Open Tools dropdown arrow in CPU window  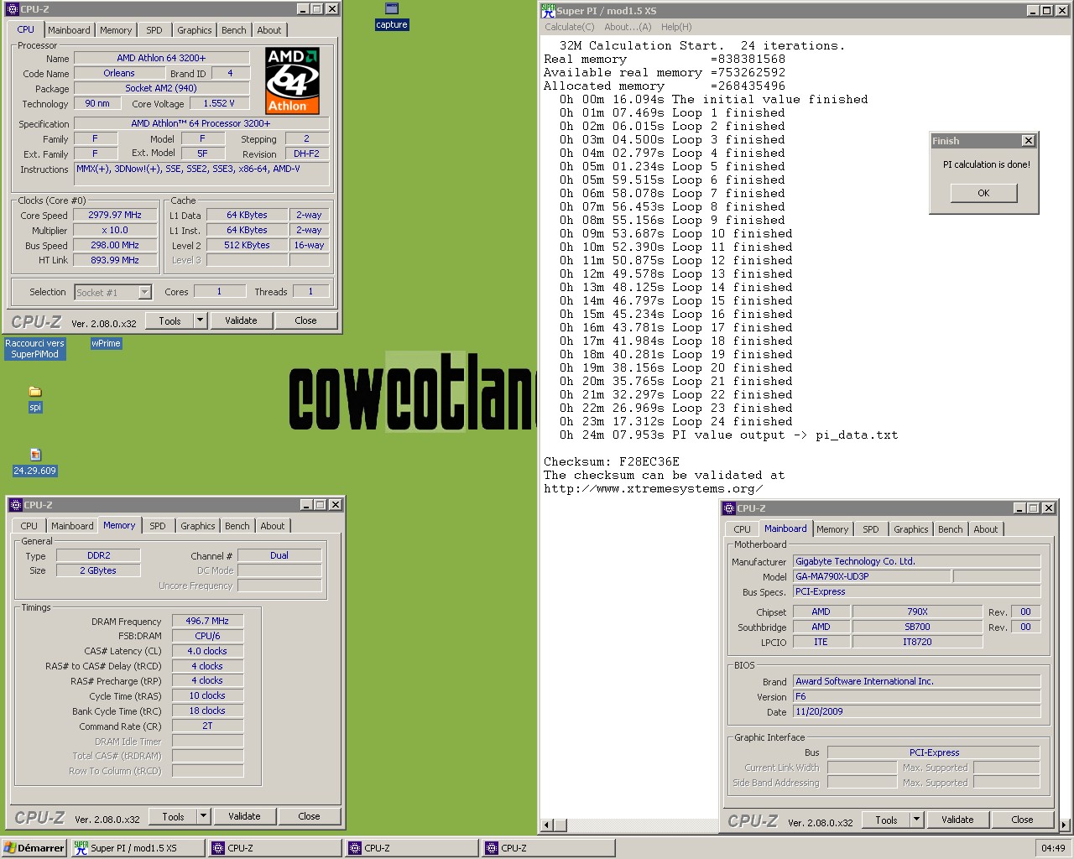coord(200,320)
